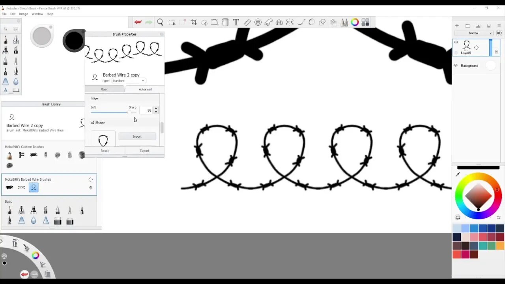Screen dimensions: 505x284
Task: Toggle visibility of Layer5
Action: [x=456, y=42]
